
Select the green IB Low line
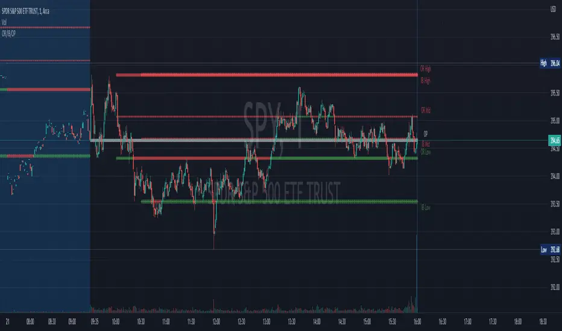(279, 202)
